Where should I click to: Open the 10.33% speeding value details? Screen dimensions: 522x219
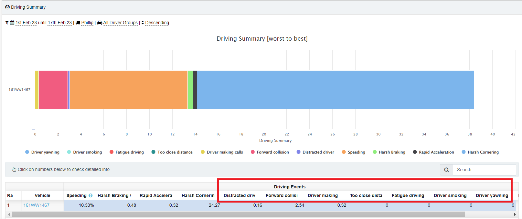pyautogui.click(x=86, y=205)
